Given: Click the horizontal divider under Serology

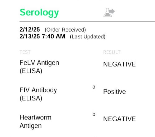Looking at the screenshot, I should tap(87, 21).
